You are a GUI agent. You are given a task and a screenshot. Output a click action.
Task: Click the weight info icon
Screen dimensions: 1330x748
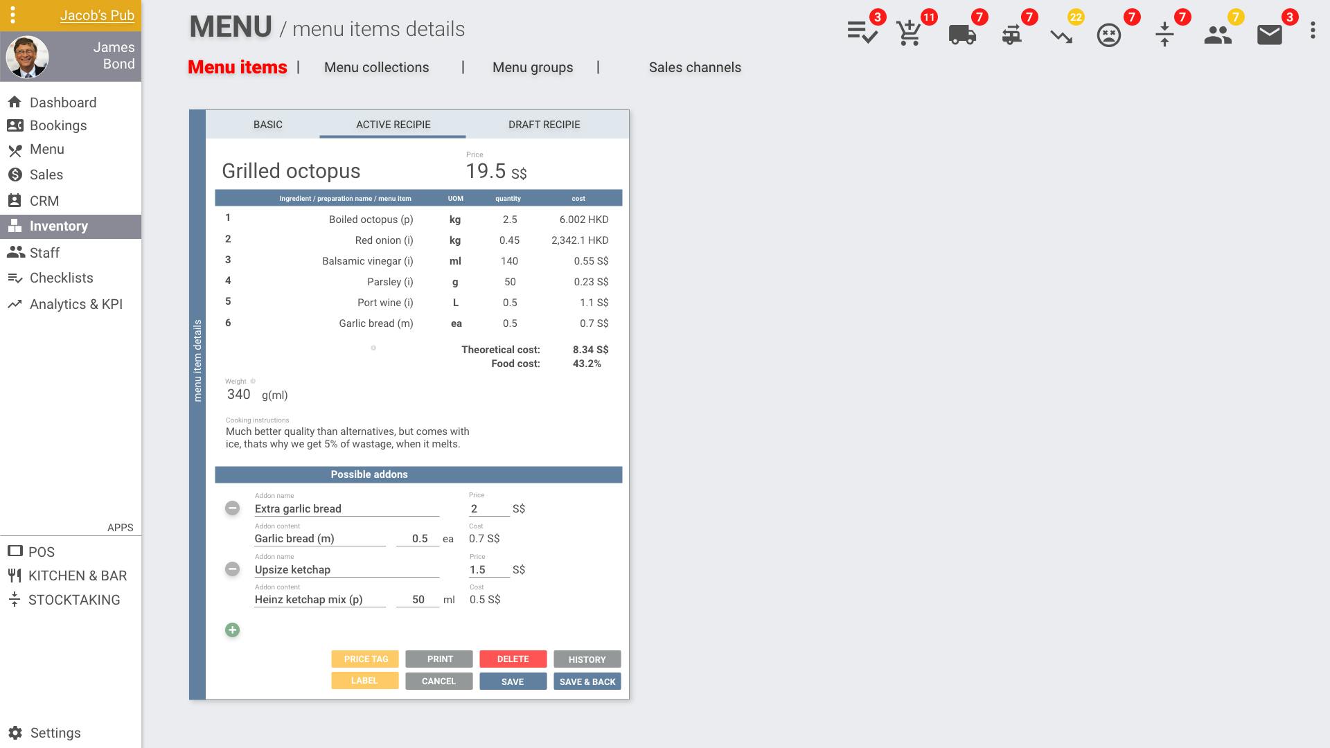point(253,381)
